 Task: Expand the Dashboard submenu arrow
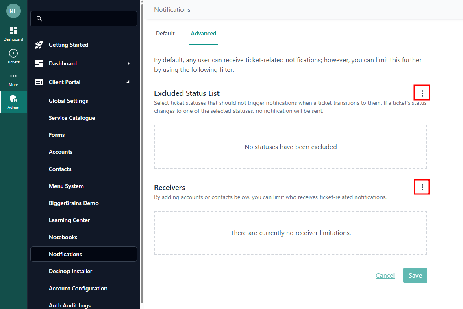point(128,63)
